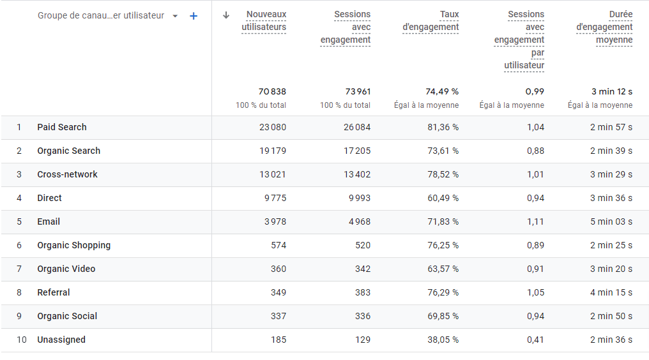Image resolution: width=649 pixels, height=360 pixels.
Task: Select the Referral row label
Action: tap(54, 292)
